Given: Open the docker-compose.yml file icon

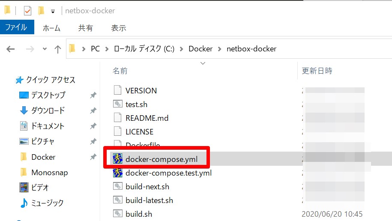Looking at the screenshot, I should 117,158.
